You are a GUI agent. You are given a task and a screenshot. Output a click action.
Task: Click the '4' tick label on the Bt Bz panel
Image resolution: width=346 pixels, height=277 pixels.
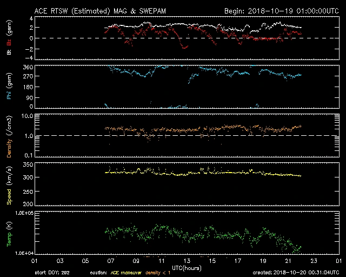pos(31,18)
